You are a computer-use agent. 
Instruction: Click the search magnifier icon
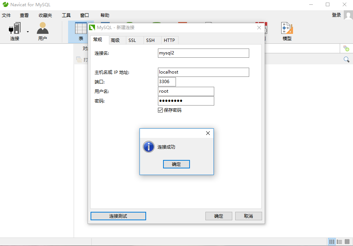[346, 60]
